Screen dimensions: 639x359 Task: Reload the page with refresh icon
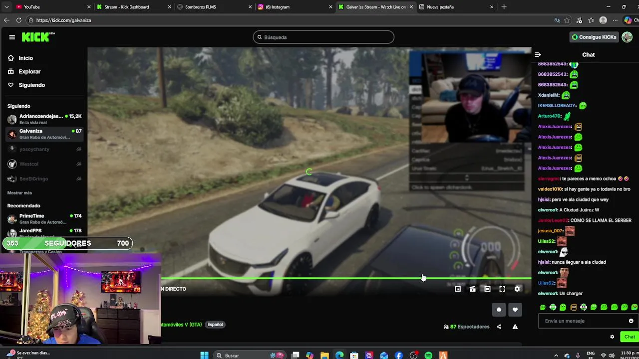click(18, 20)
